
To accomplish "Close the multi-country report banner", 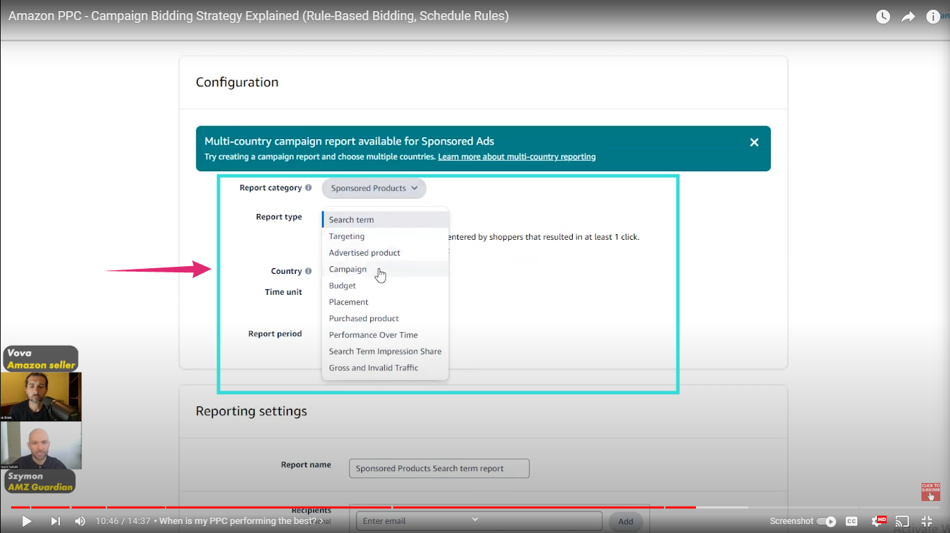I will click(x=754, y=142).
